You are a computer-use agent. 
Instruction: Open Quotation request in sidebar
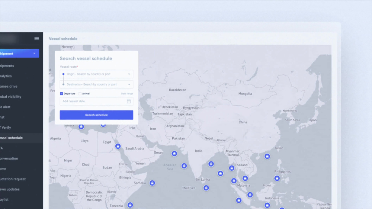point(13,179)
